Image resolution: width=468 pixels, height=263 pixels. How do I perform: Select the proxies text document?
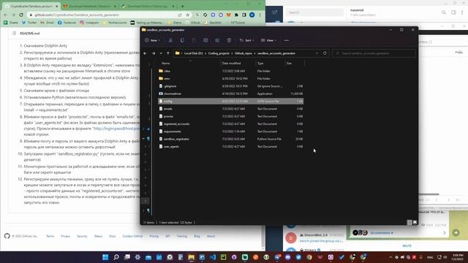pos(230,116)
